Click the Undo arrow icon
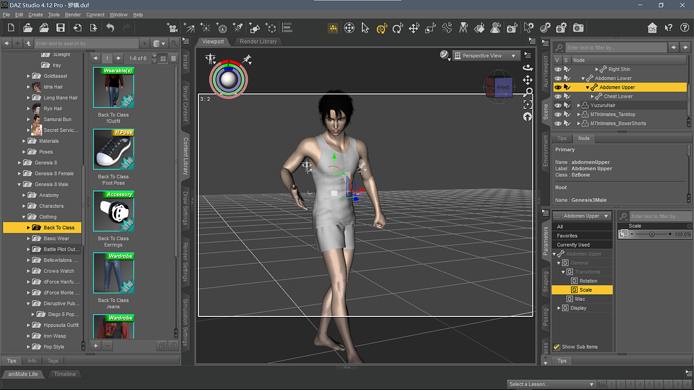694x390 pixels. pos(111,28)
